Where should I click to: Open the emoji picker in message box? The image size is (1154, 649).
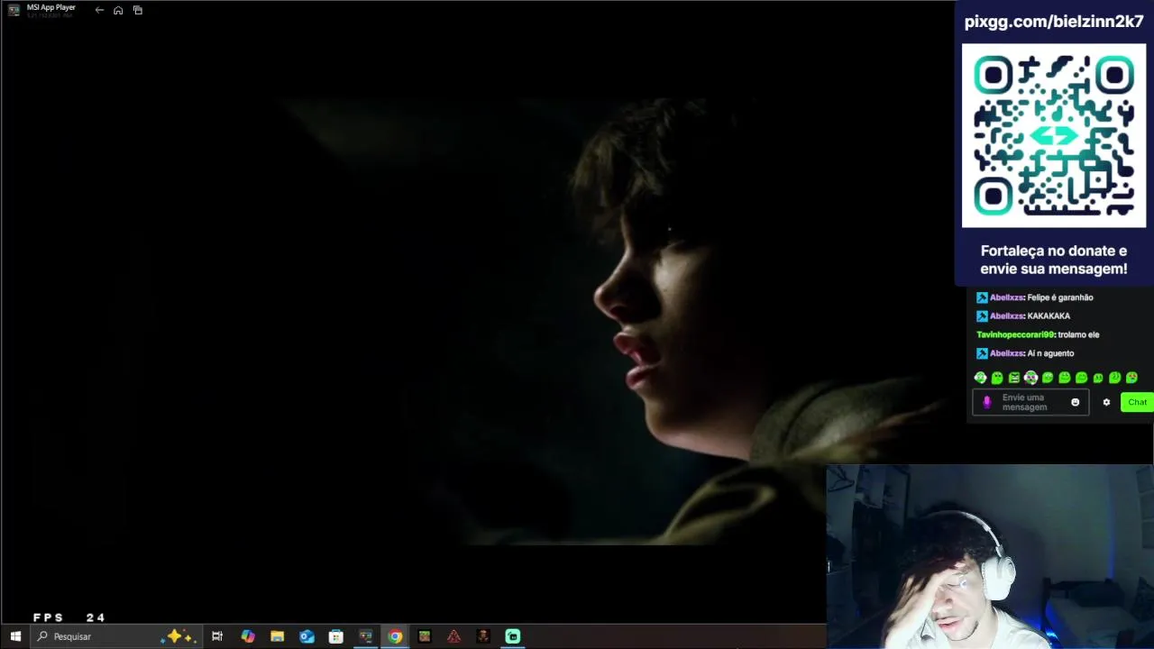(1075, 402)
